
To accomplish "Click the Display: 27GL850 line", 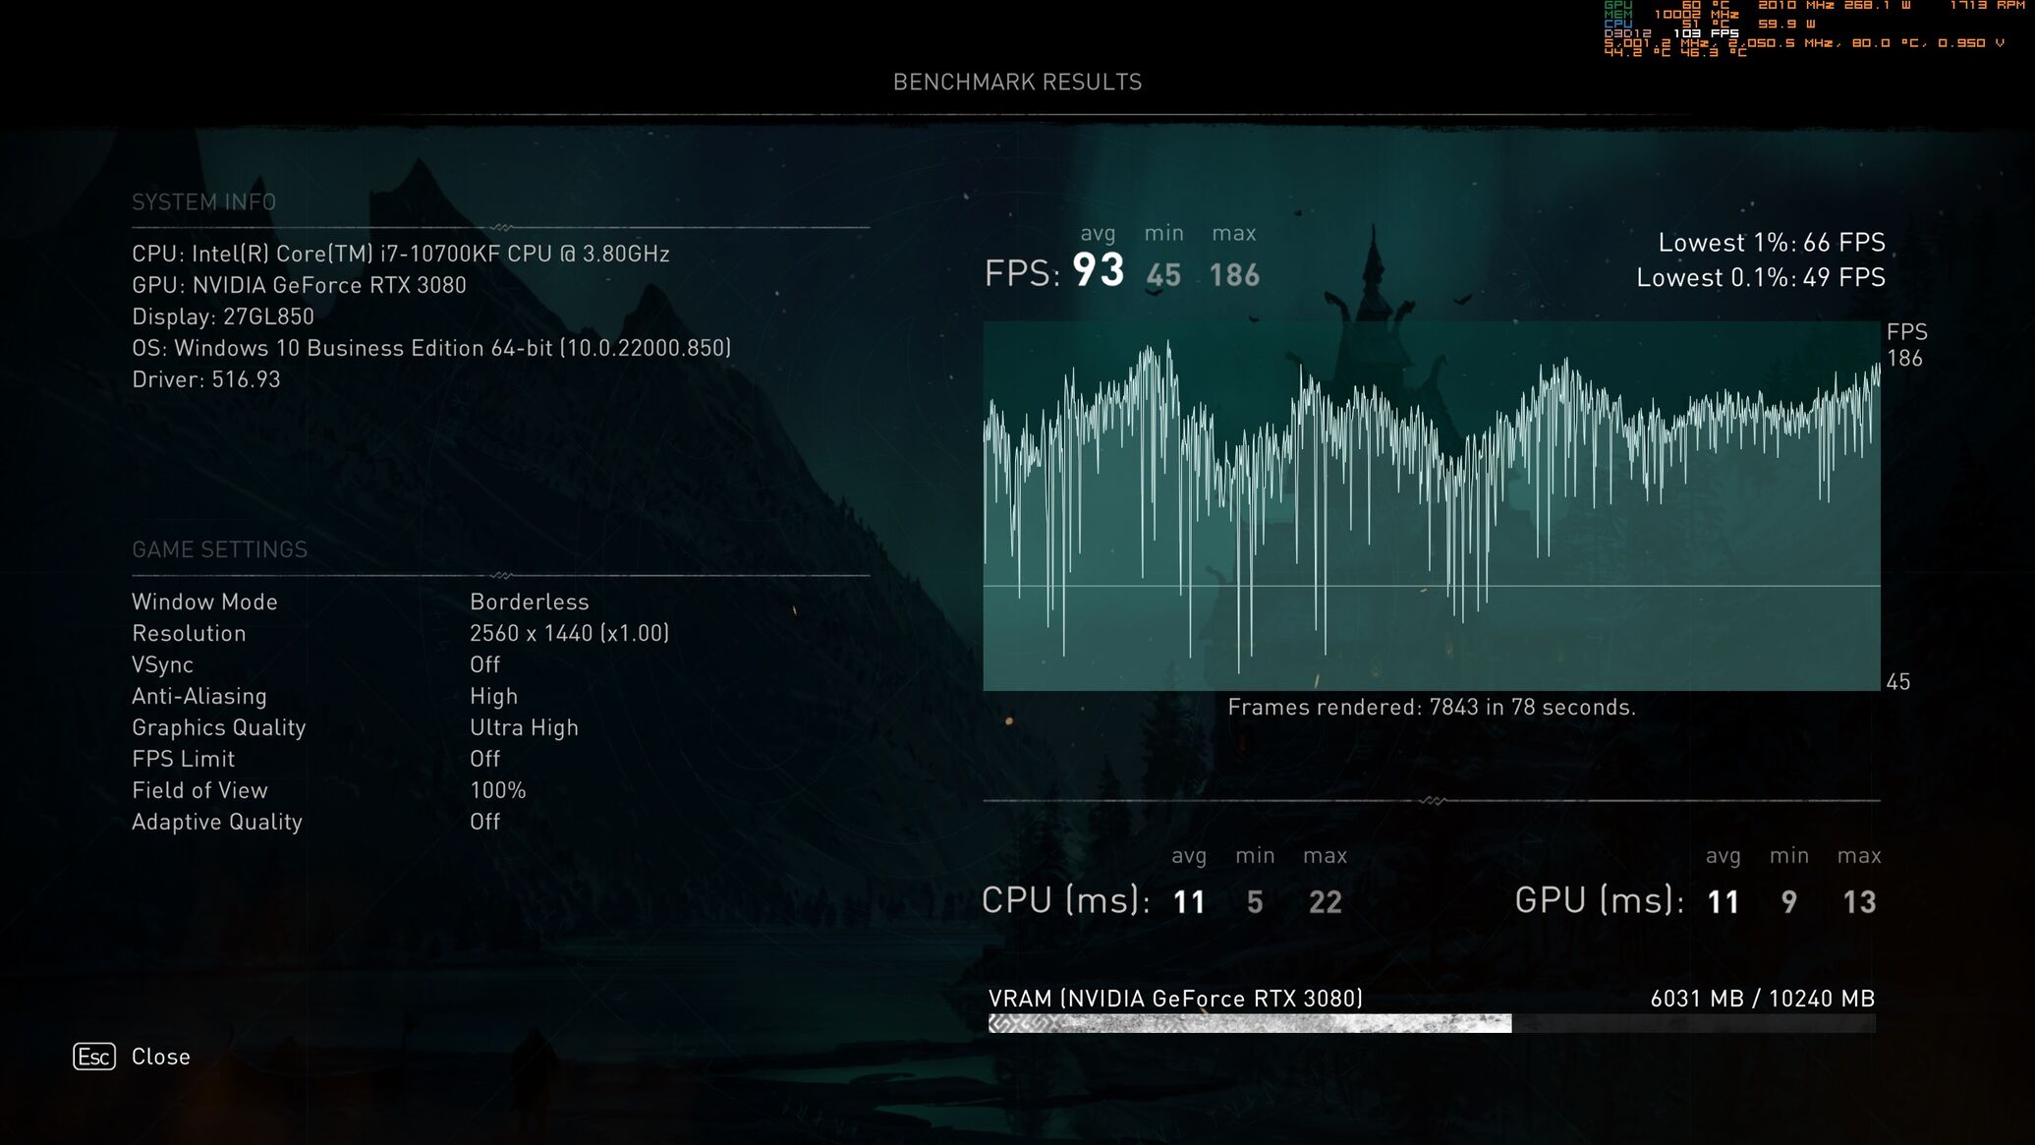I will [x=223, y=316].
